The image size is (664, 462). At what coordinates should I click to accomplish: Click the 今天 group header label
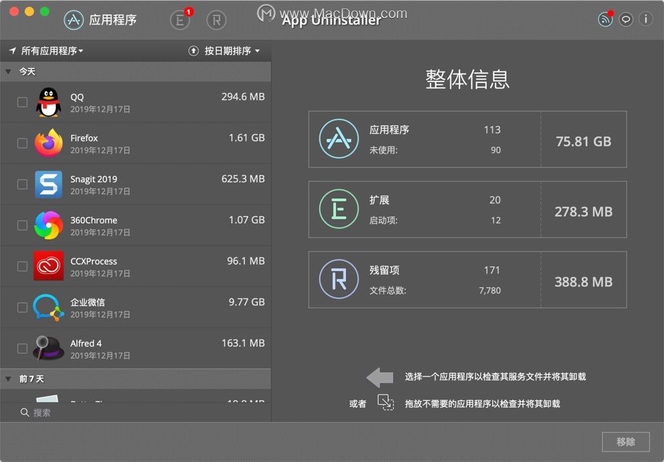(x=27, y=72)
